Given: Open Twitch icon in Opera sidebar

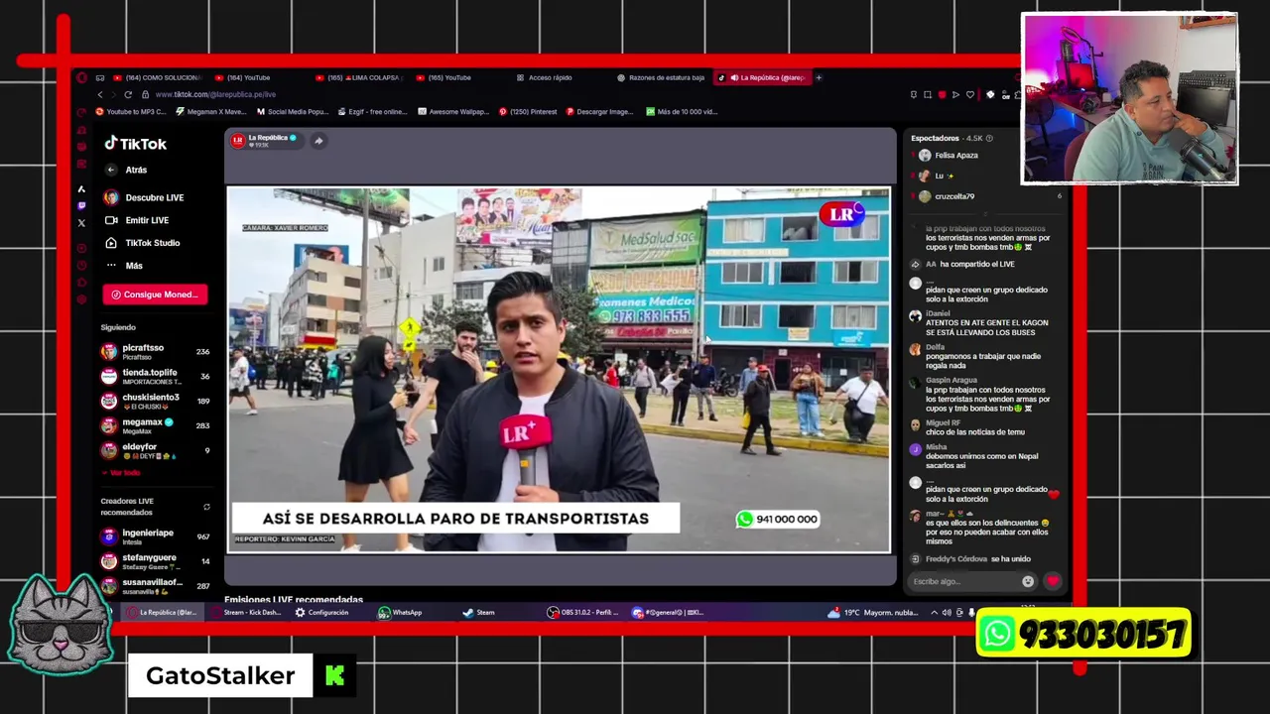Looking at the screenshot, I should coord(81,205).
